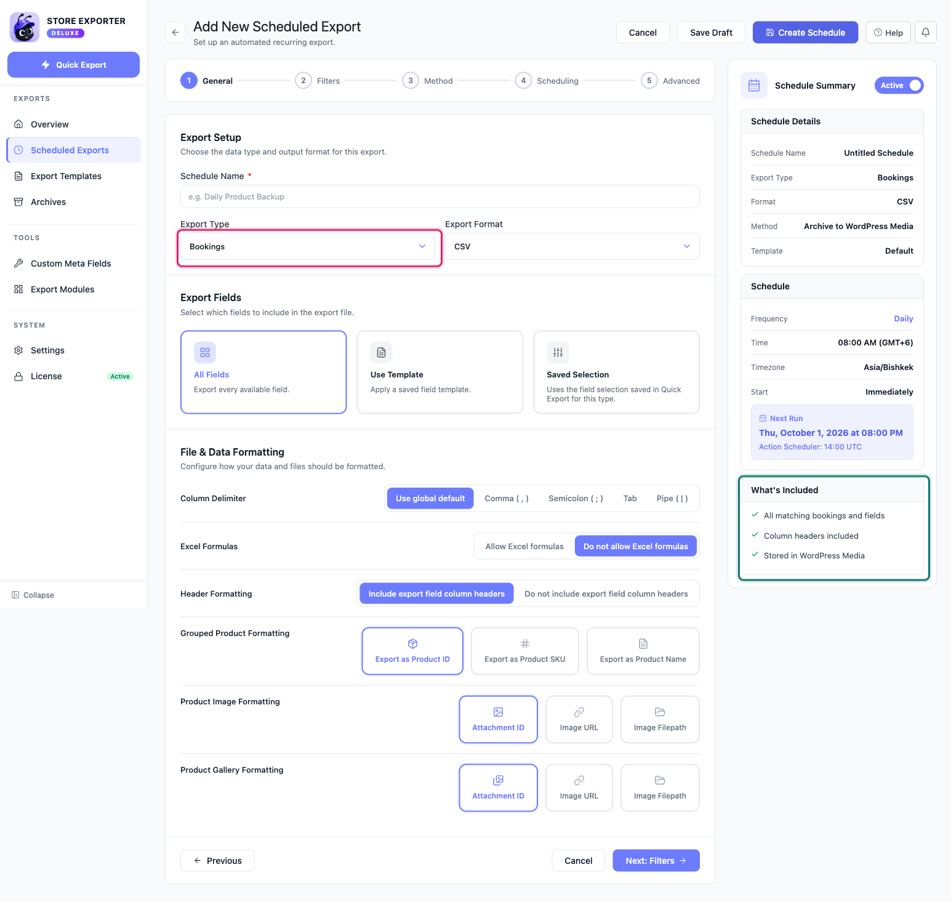Click the Use Template document icon

click(382, 352)
